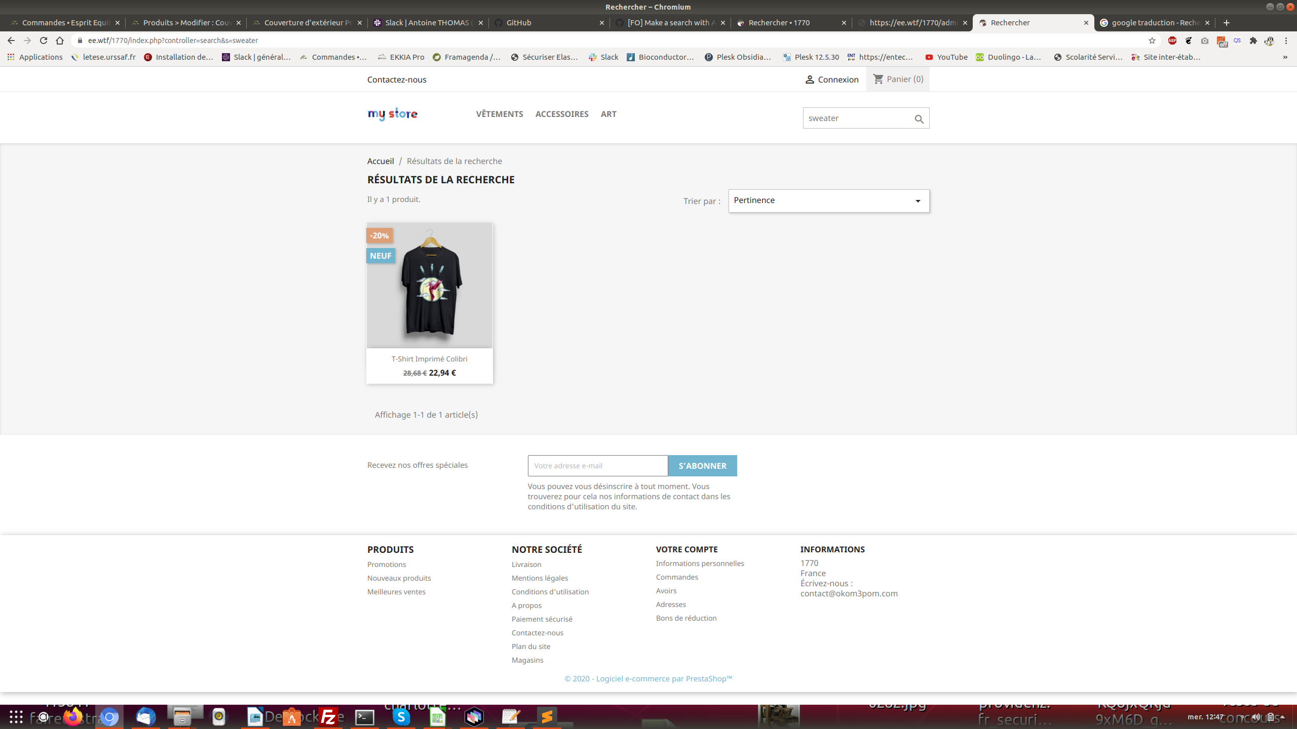Open T-Shirt Imprimé Colibri product thumbnail
The image size is (1297, 729).
point(429,285)
